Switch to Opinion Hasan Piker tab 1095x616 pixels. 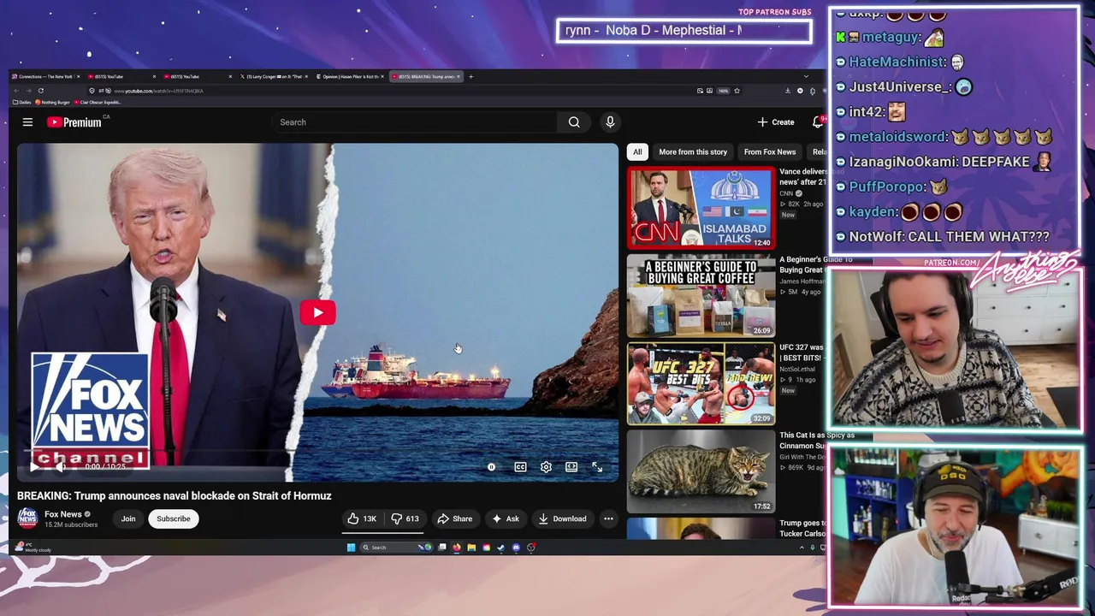point(351,76)
